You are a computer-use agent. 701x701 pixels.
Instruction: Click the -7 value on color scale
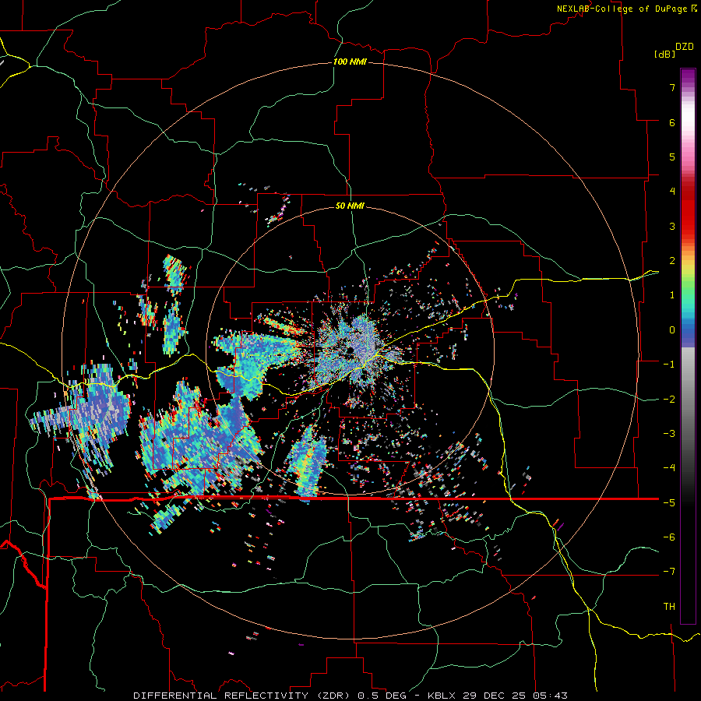point(669,572)
